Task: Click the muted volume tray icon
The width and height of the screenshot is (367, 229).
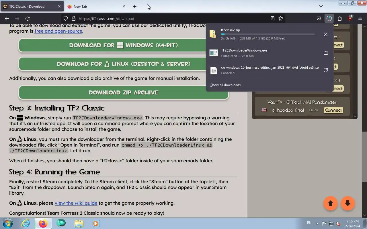Action: [x=339, y=223]
